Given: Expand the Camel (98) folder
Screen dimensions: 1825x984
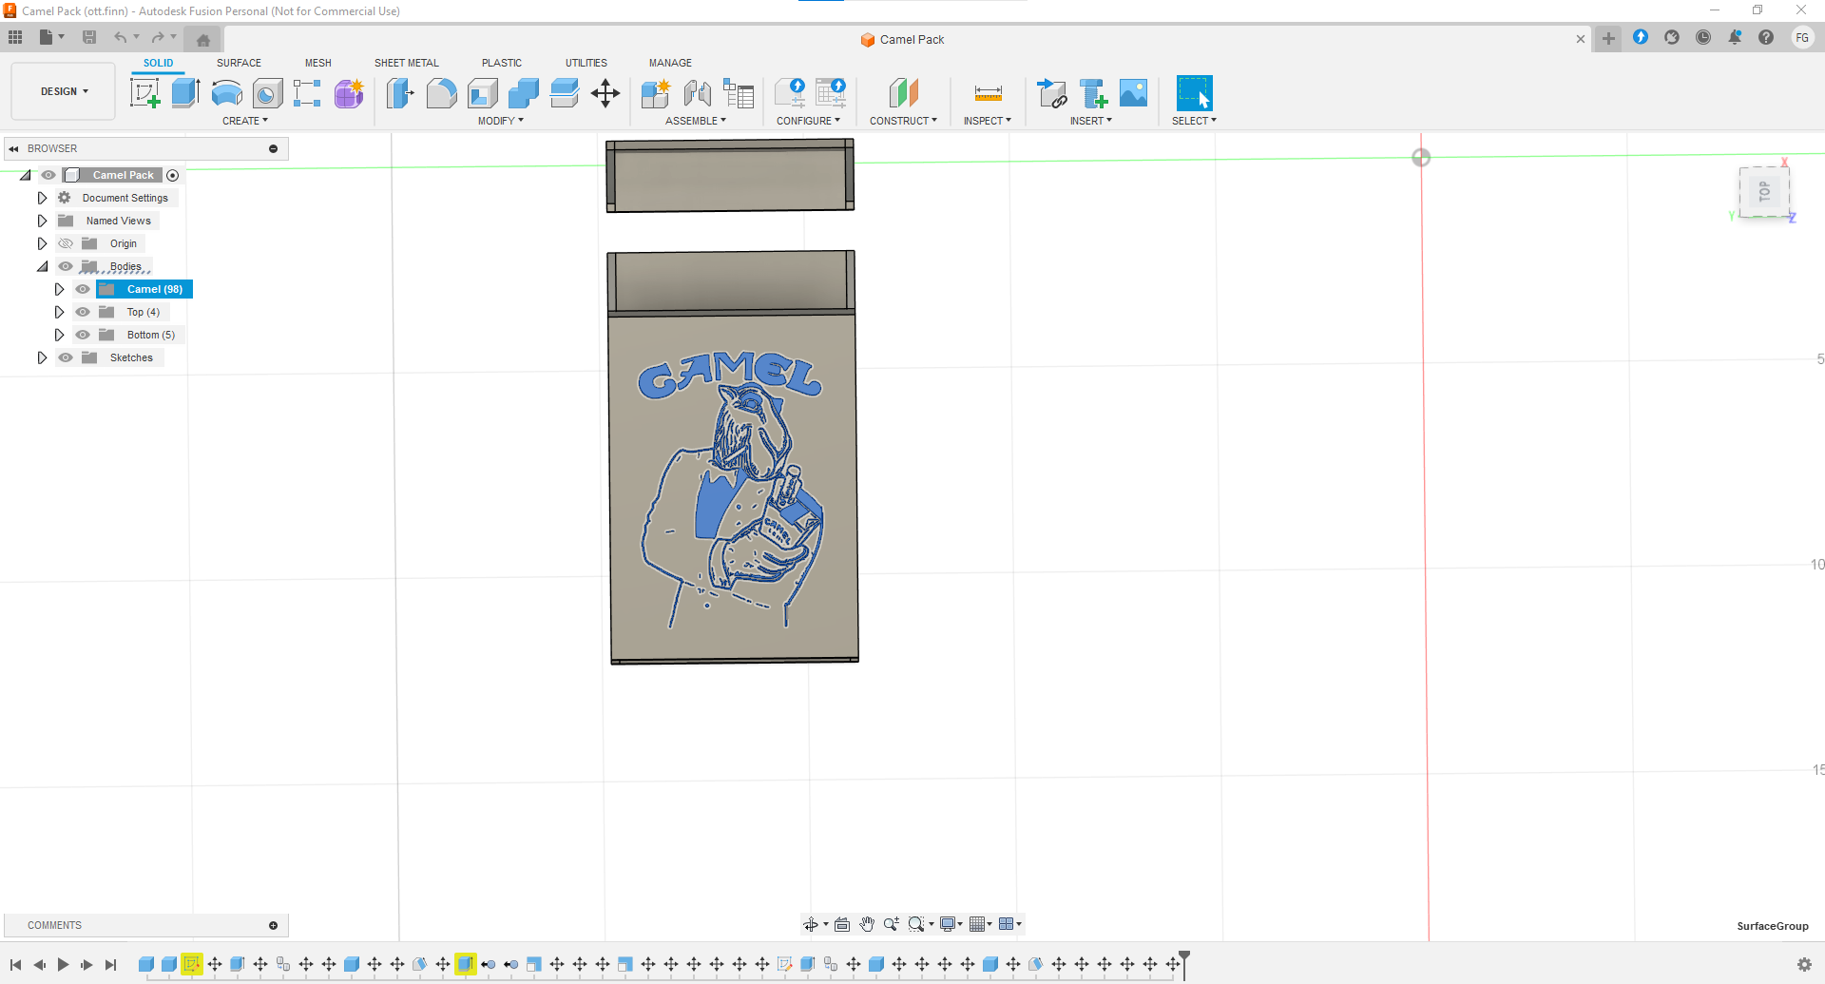Looking at the screenshot, I should 59,289.
